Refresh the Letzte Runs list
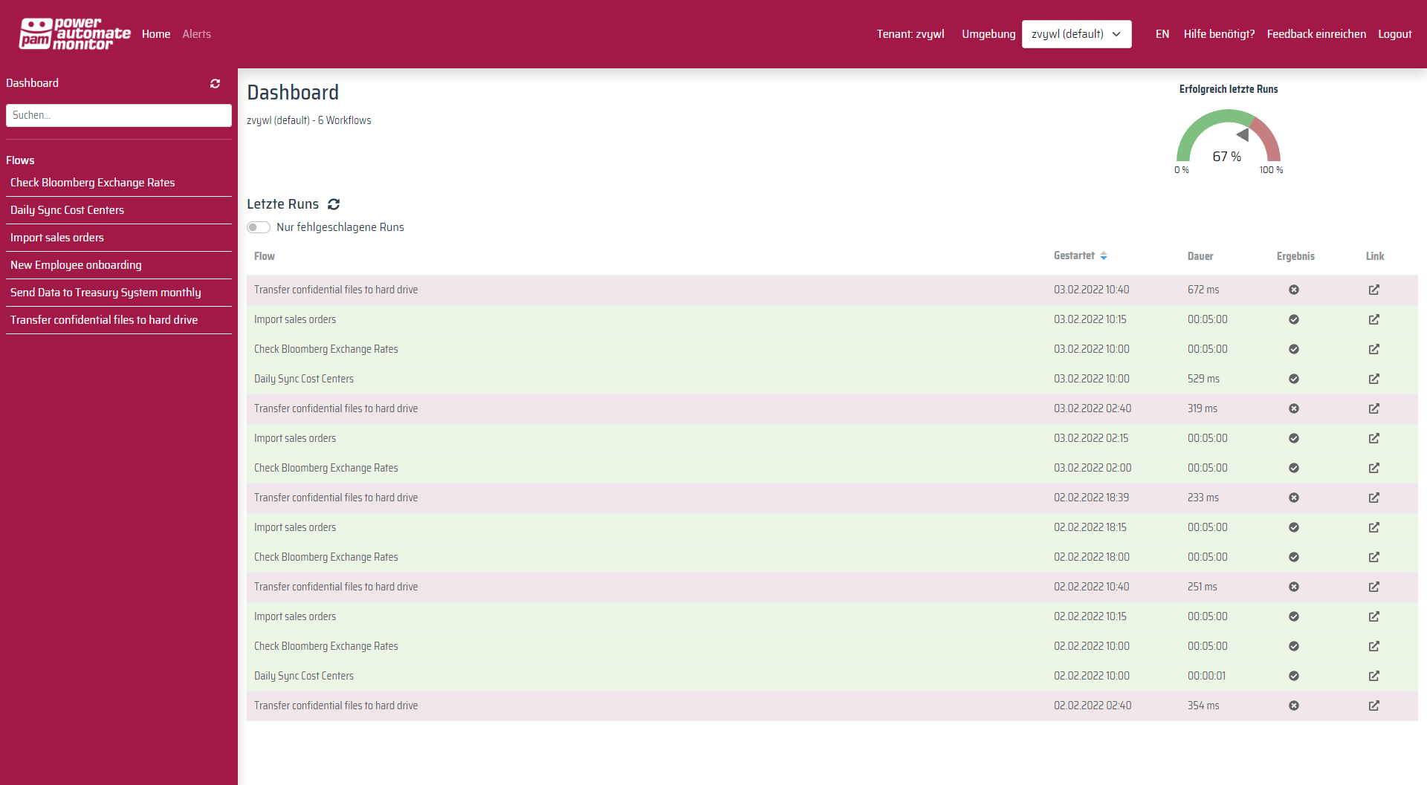 334,203
